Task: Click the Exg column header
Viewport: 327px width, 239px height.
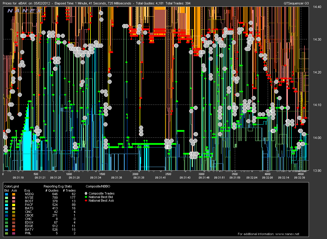Action: coord(27,190)
